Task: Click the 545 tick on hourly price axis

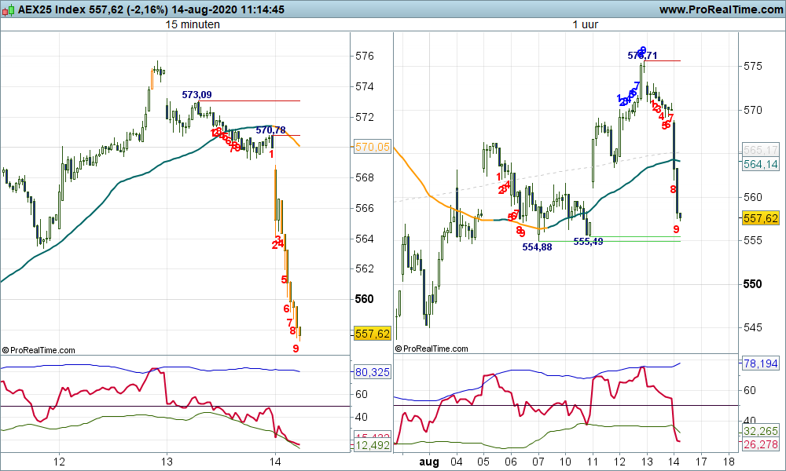Action: pyautogui.click(x=753, y=328)
